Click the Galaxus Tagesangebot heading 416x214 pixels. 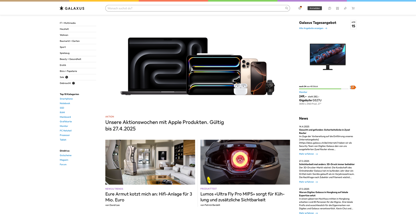pyautogui.click(x=317, y=23)
